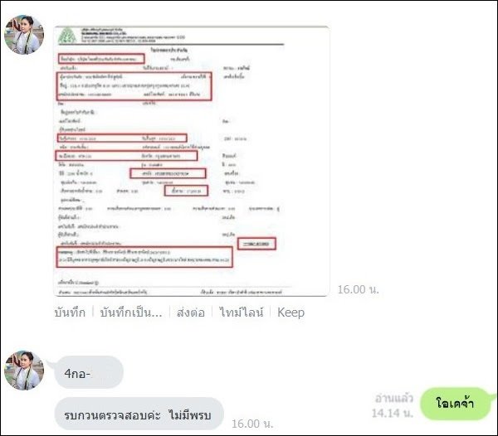Viewport: 498px width, 436px height.
Task: Click the small red-boxed underlined field at the document's lower right
Action: pos(256,244)
